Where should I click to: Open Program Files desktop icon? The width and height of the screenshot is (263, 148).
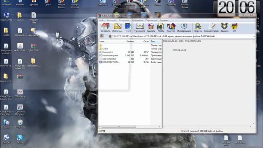[x=34, y=18]
